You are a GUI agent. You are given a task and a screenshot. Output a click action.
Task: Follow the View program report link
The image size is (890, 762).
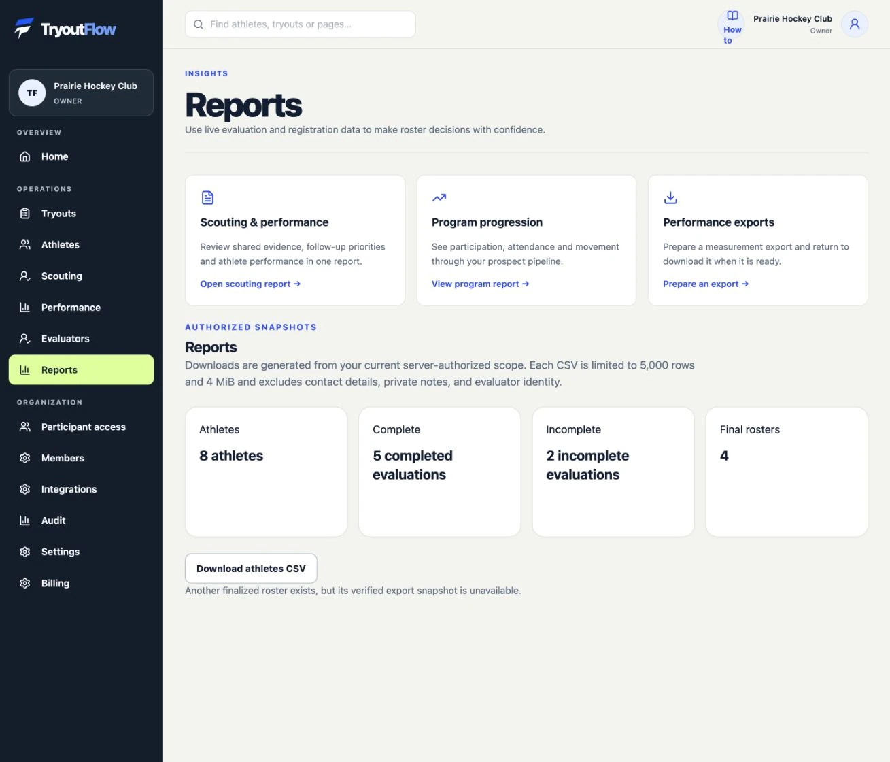point(480,284)
